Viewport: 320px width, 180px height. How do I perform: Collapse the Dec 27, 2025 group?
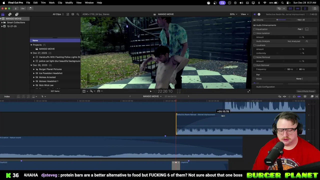pyautogui.click(x=31, y=53)
